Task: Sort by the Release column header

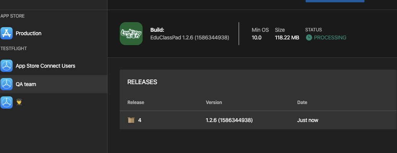Action: (135, 103)
